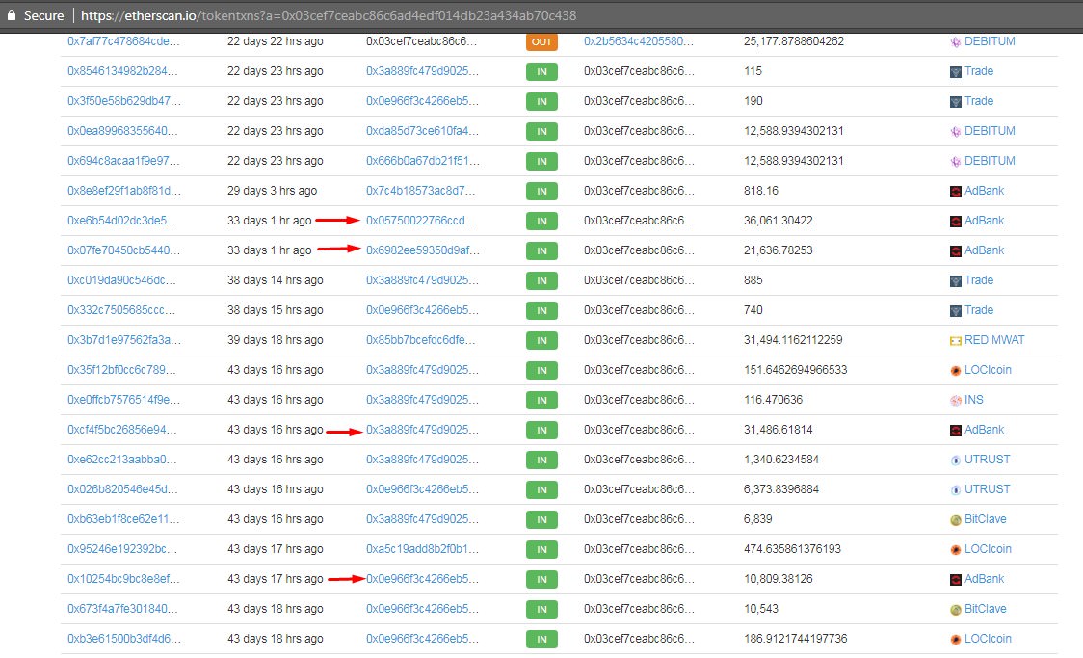Viewport: 1083px width, 658px height.
Task: Click AdBank token icon in 21,636.78253 row
Action: tap(955, 250)
